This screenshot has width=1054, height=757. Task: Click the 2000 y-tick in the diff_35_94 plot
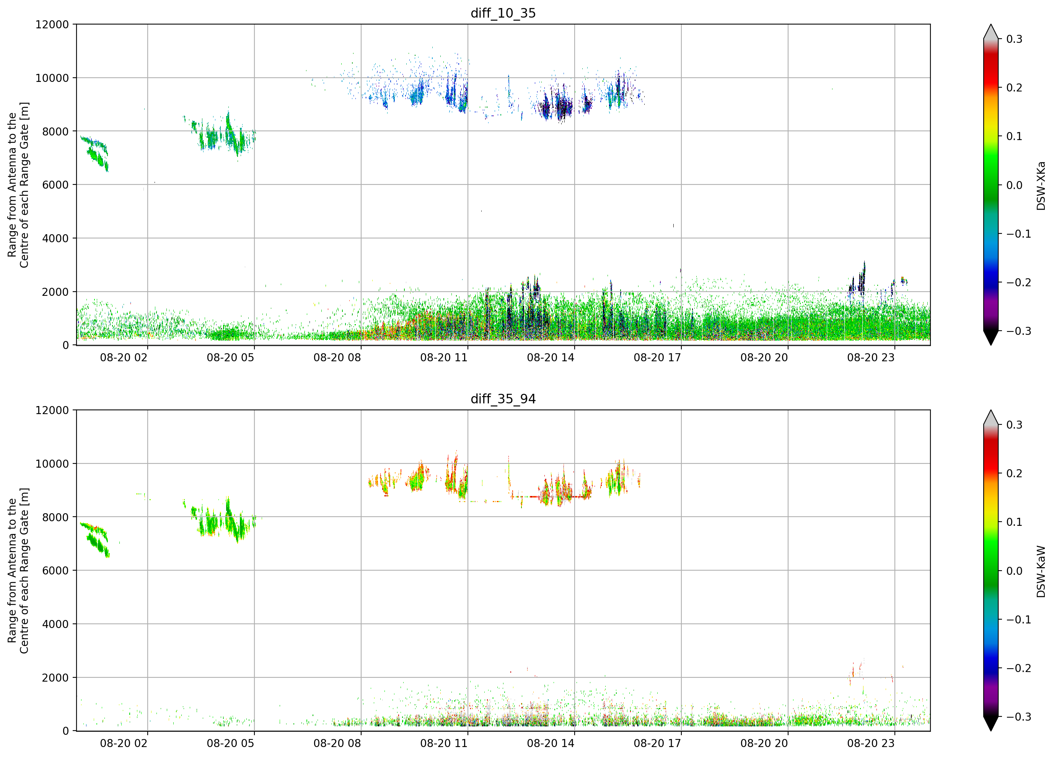(55, 678)
